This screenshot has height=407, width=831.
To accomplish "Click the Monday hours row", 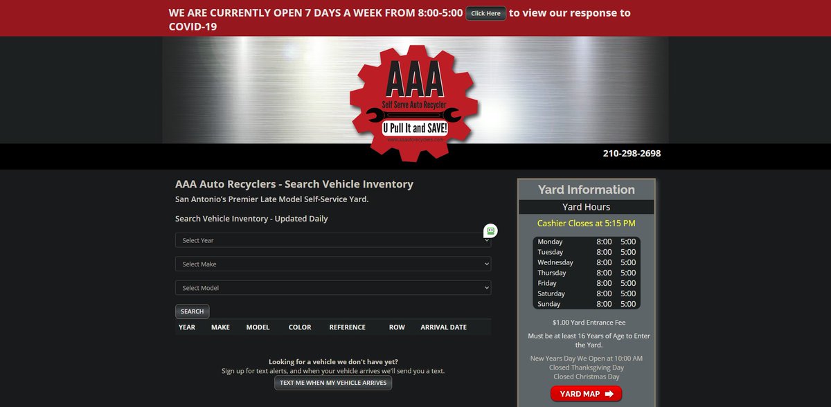I will point(587,242).
